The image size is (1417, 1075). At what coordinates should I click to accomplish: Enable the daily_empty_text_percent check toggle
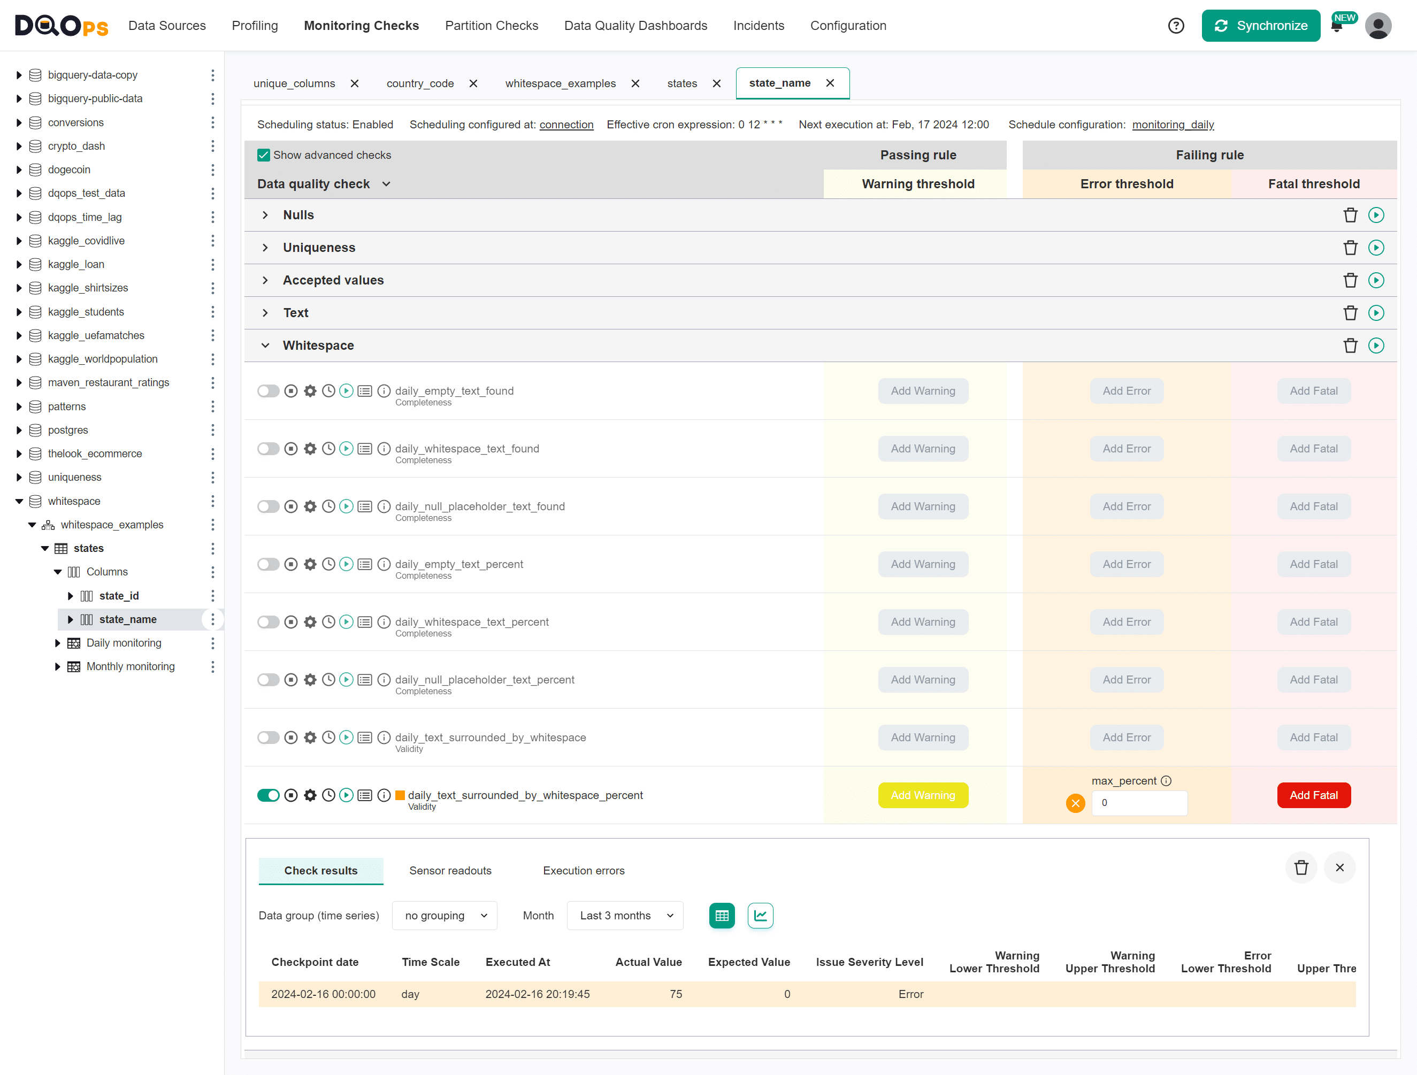tap(268, 564)
